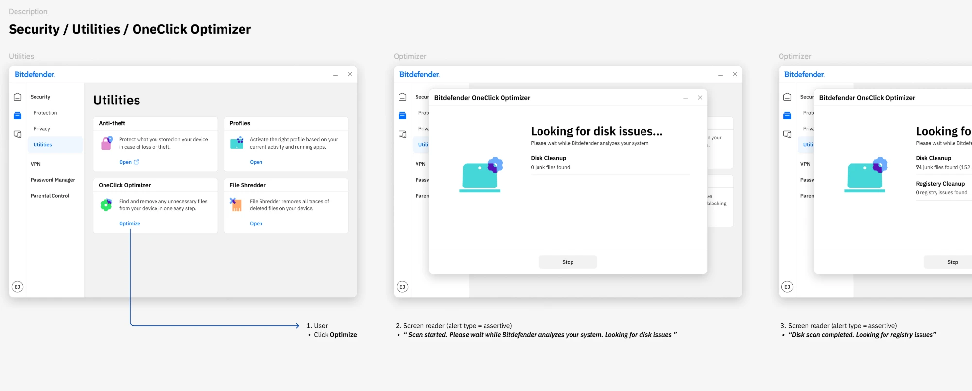Go to Parental Control in the sidebar
This screenshot has width=972, height=391.
click(50, 196)
